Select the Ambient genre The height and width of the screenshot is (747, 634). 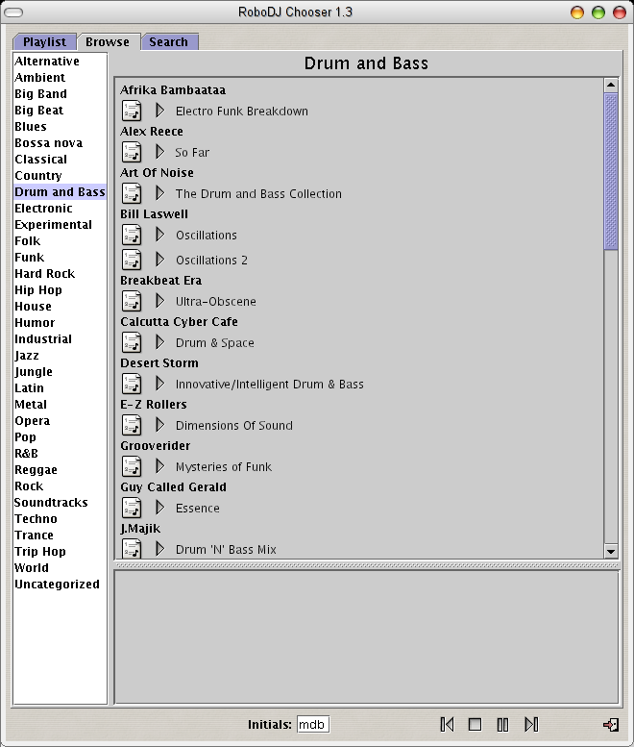point(40,78)
